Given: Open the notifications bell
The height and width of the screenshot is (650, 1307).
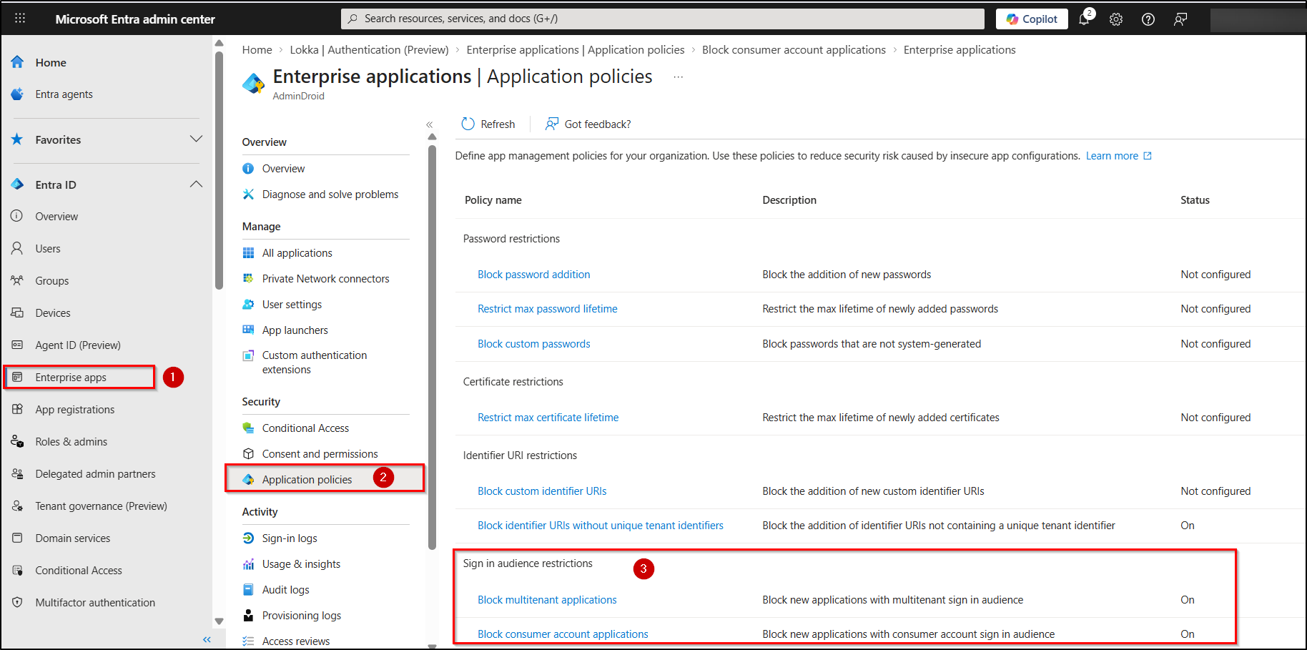Looking at the screenshot, I should 1083,19.
